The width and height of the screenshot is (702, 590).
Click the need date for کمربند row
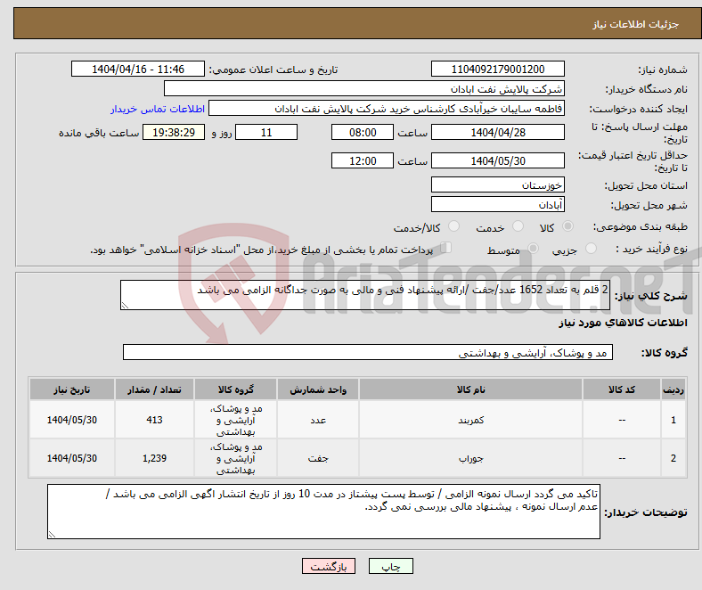[x=72, y=420]
